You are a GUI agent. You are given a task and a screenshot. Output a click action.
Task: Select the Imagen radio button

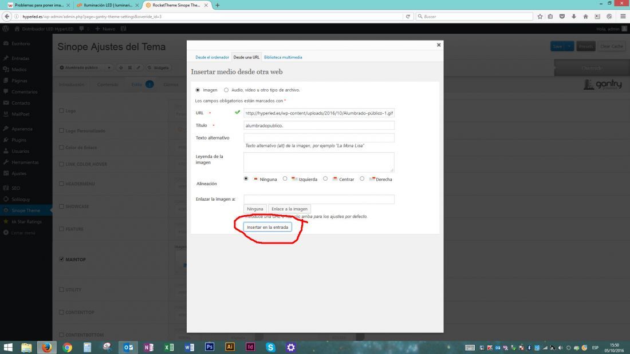click(x=198, y=90)
